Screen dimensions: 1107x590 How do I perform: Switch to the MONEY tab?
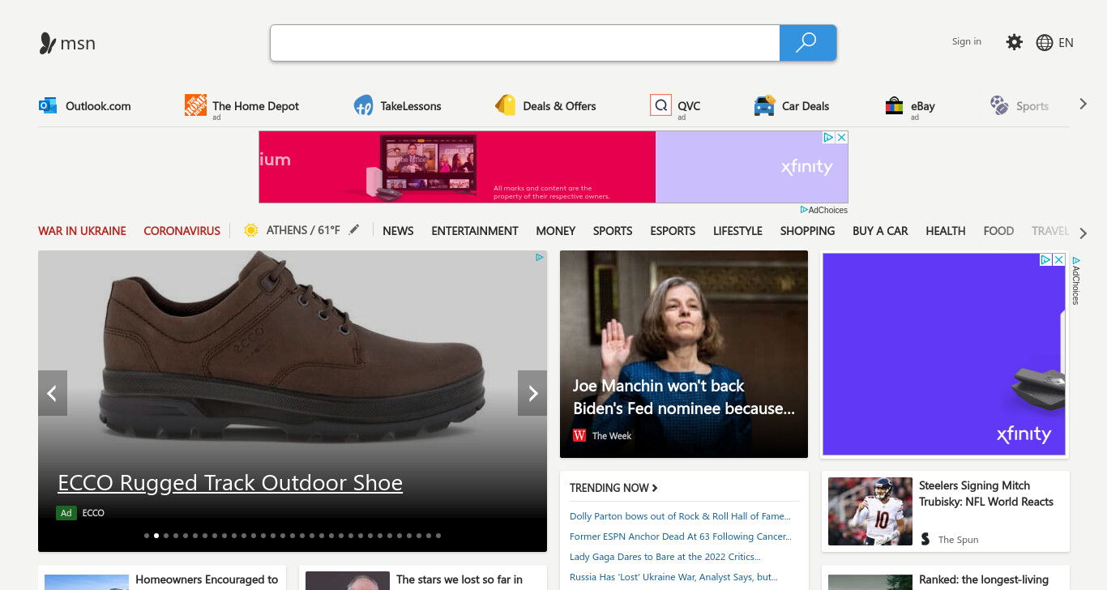[556, 231]
